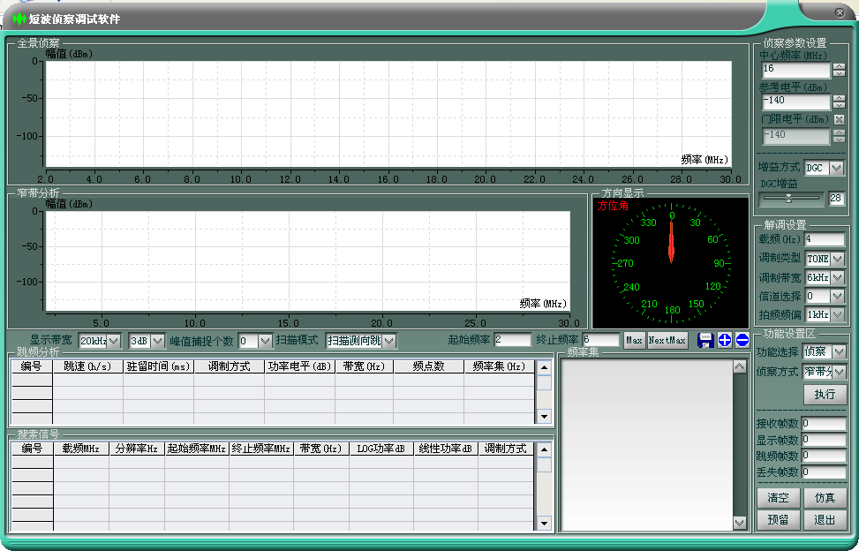Click down arrow of 跳频分析 table scrollbar
Screen dimensions: 859x551
click(544, 416)
